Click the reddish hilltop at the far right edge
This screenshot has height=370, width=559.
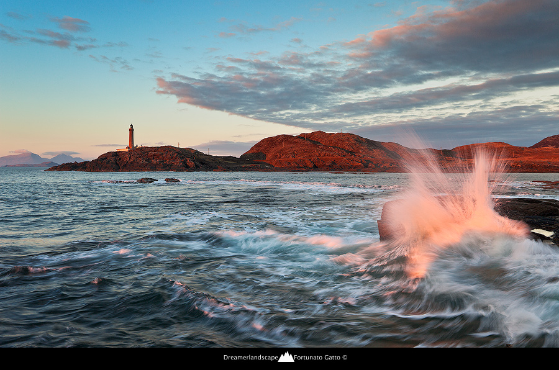pos(548,142)
